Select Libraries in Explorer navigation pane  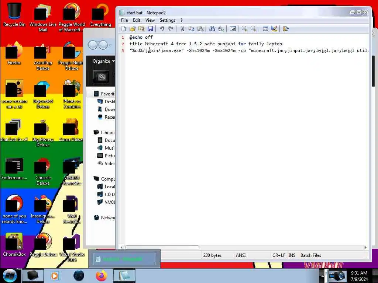pyautogui.click(x=104, y=132)
